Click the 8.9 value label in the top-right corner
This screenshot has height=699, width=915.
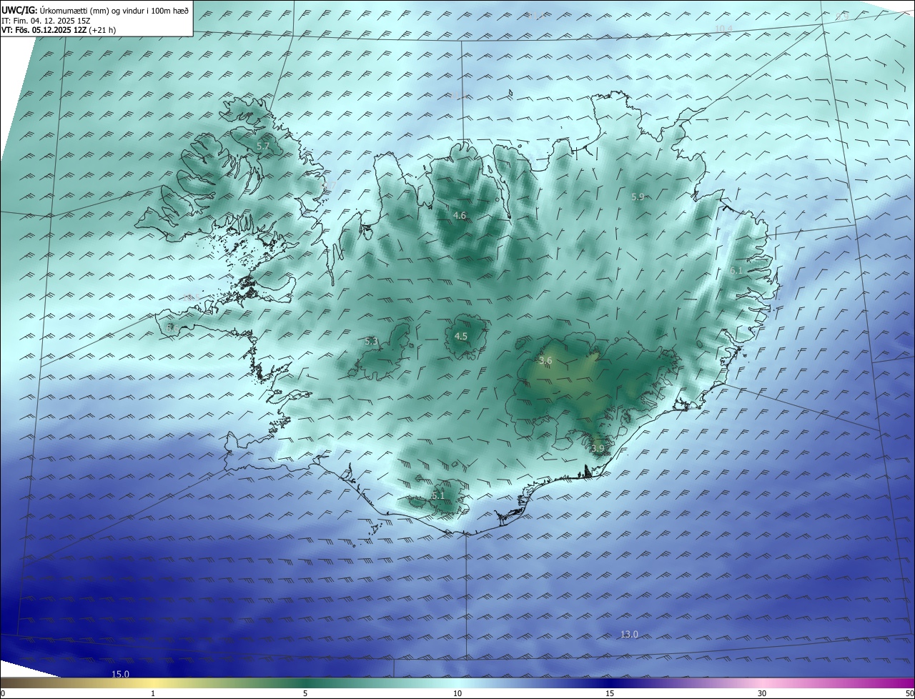click(x=843, y=16)
